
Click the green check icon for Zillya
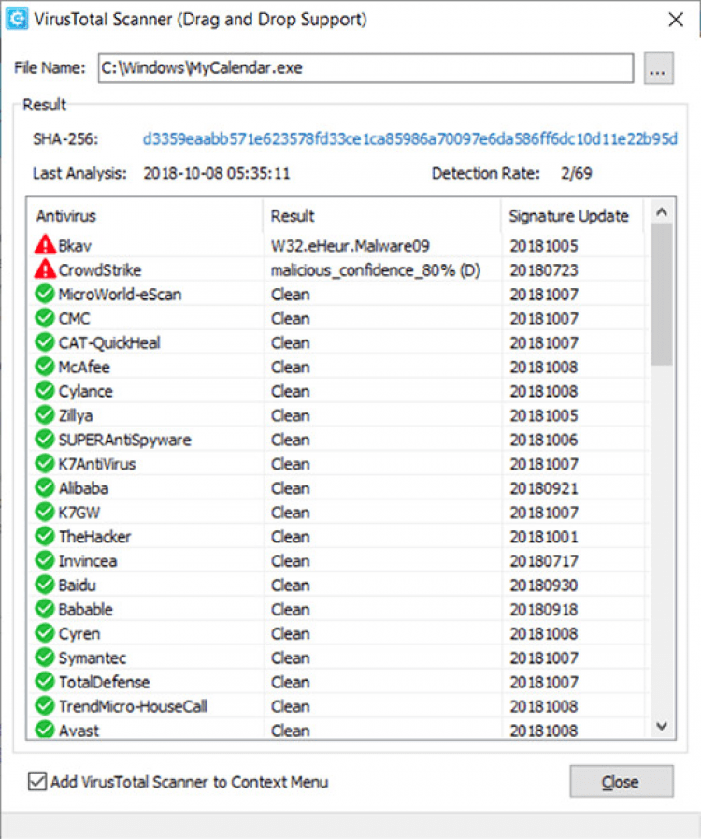(45, 414)
